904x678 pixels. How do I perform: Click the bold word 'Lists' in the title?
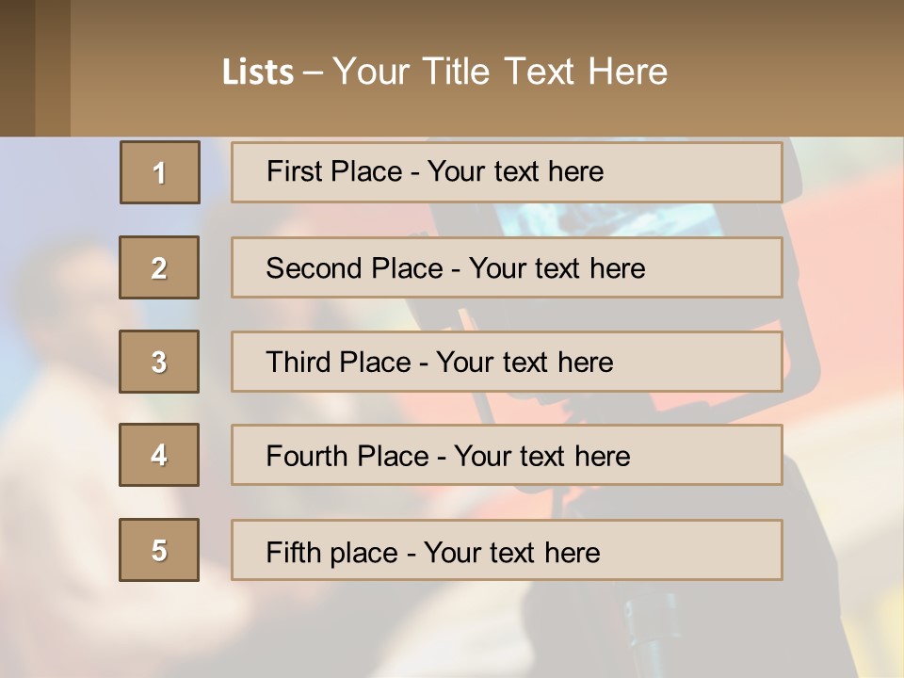[x=258, y=73]
